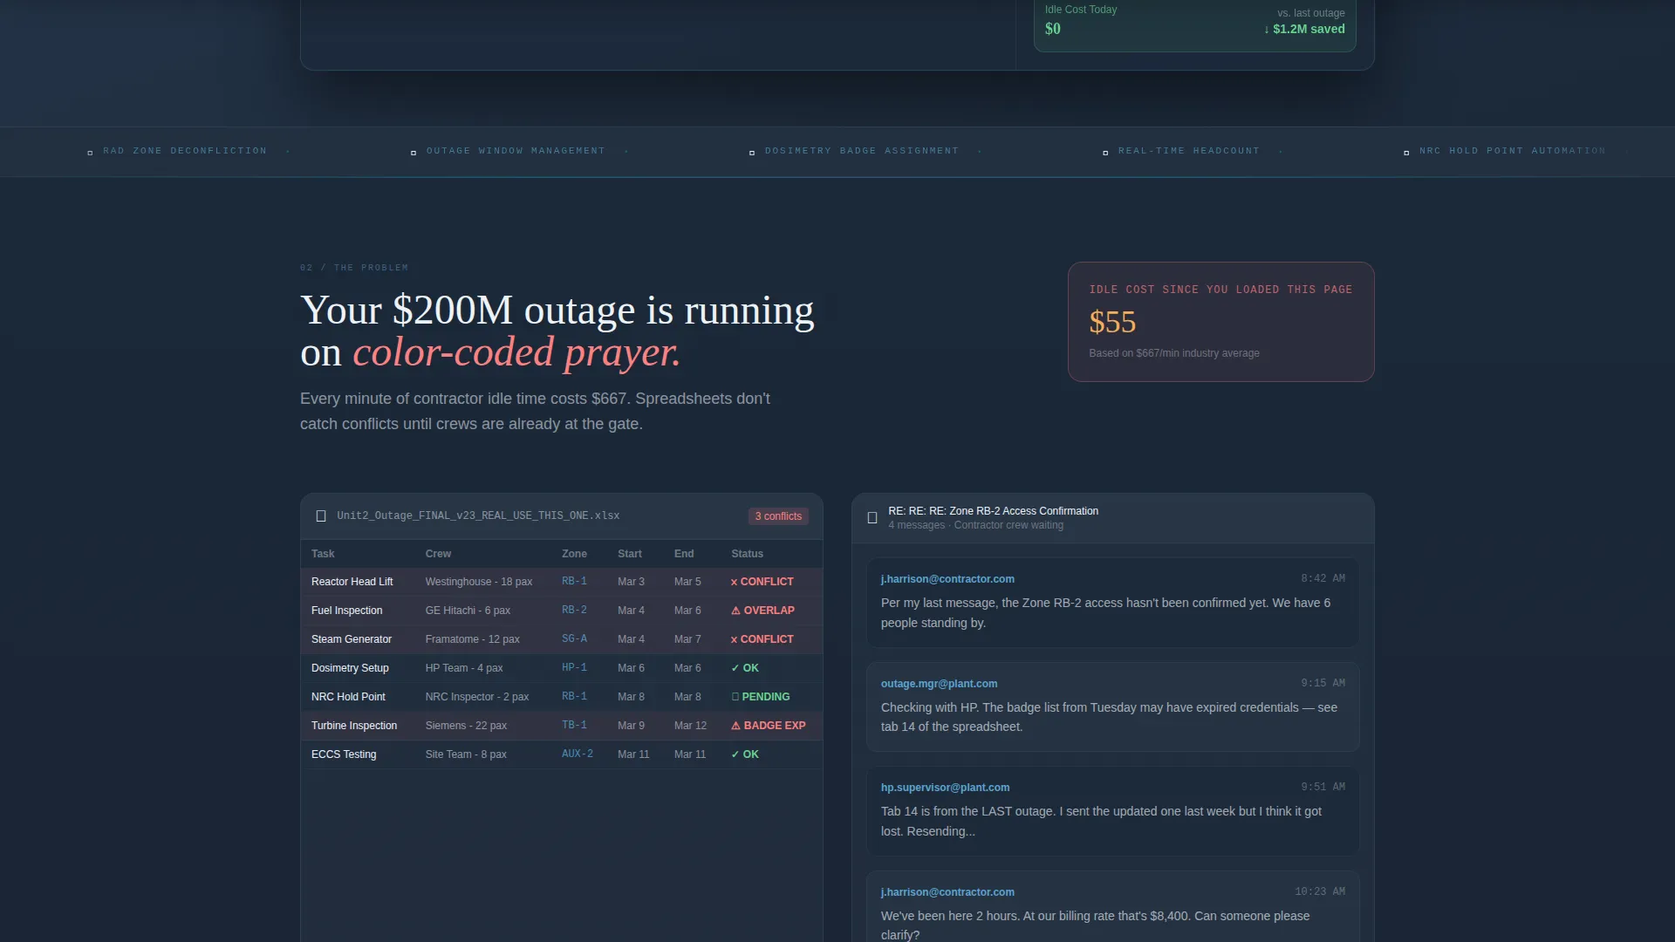This screenshot has width=1675, height=942.
Task: Click the 8:42 AM message timestamp
Action: pos(1323,578)
